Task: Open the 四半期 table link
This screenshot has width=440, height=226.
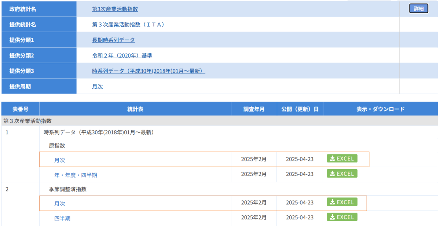Action: [62, 218]
